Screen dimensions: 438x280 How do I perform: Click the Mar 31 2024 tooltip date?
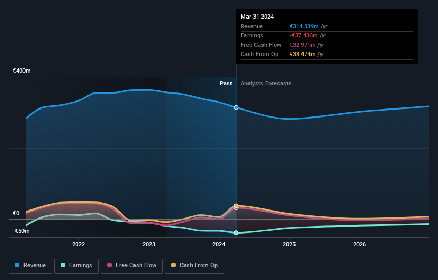(x=257, y=17)
